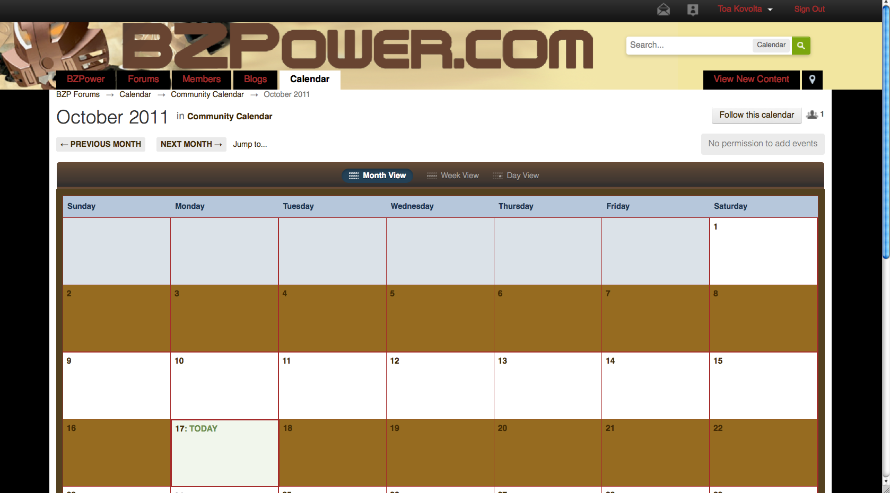Click the green search magnifier button

(x=801, y=46)
